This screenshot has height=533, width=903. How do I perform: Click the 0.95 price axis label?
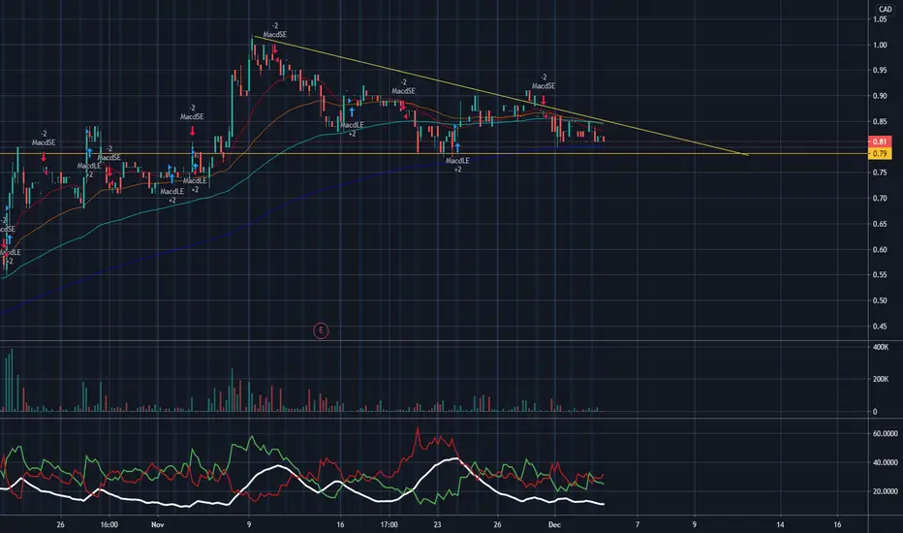(880, 71)
